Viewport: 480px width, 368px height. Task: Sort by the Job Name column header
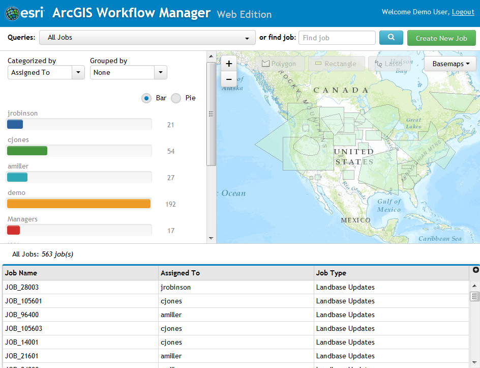(x=81, y=273)
